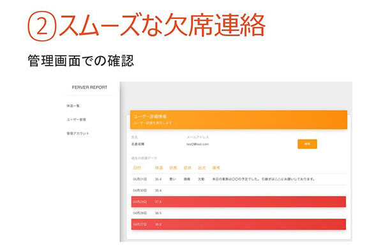Click the 症状 column header
The height and width of the screenshot is (248, 383).
(x=187, y=168)
